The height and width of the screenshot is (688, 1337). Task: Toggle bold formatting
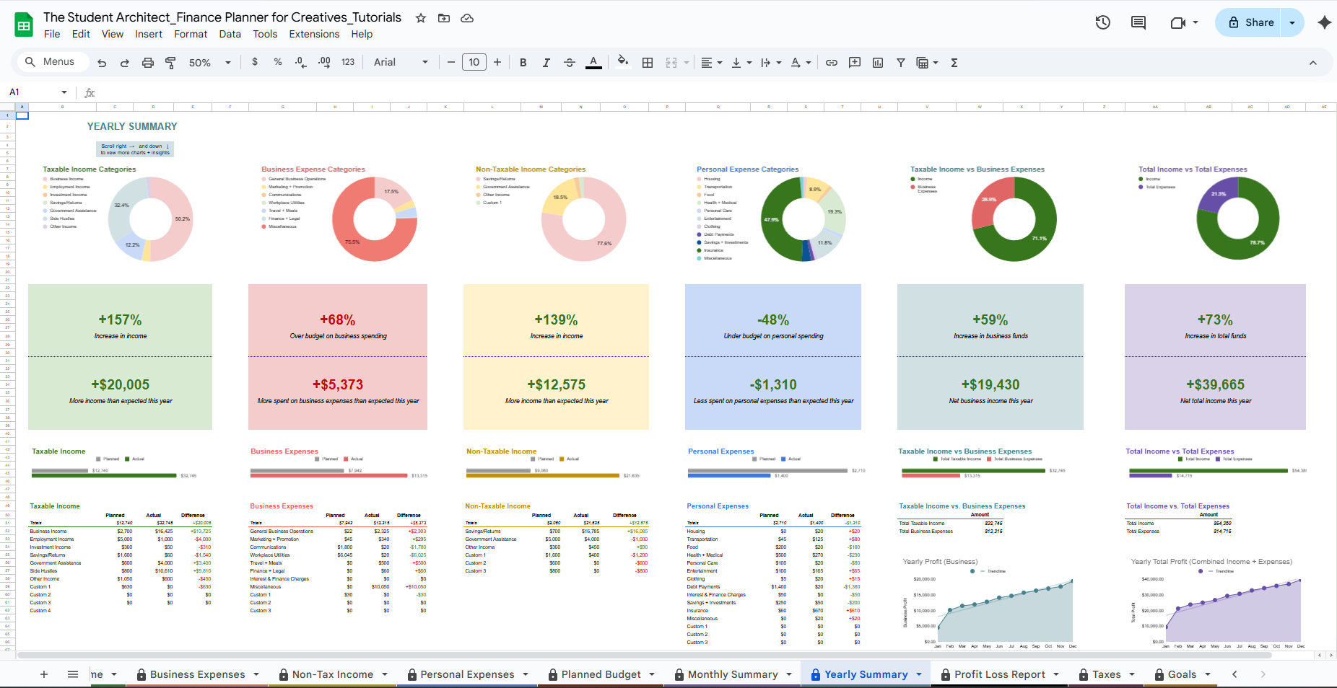(523, 63)
